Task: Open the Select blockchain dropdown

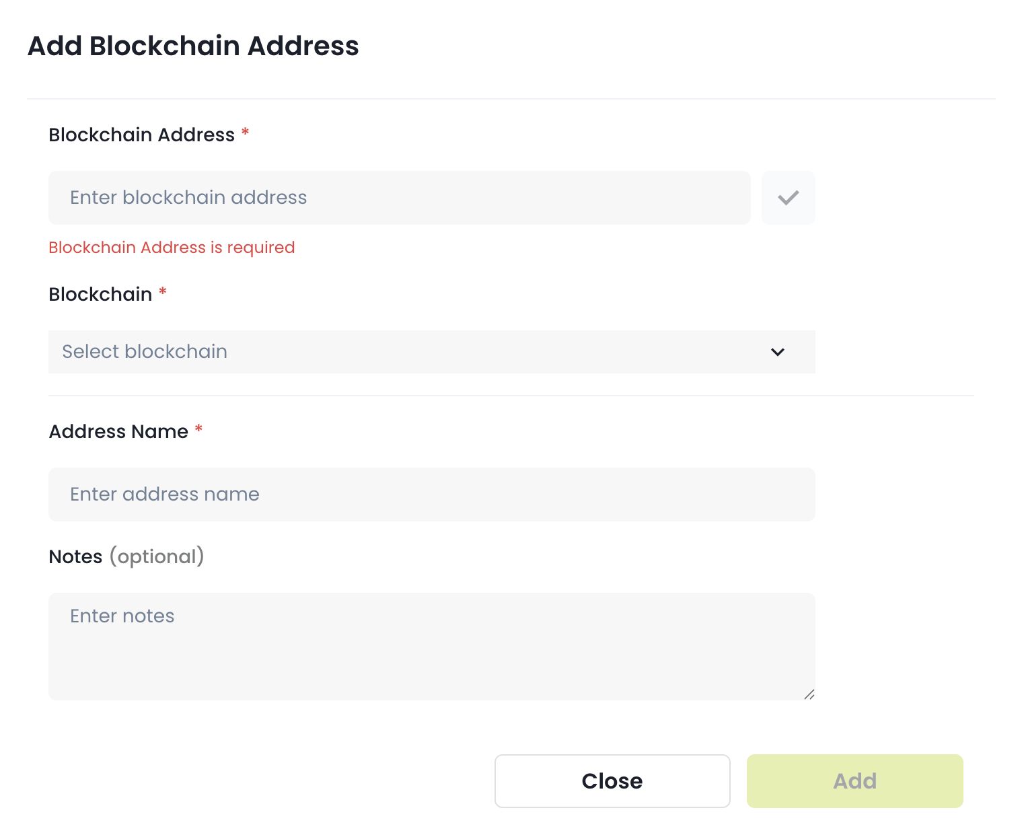Action: coord(431,352)
